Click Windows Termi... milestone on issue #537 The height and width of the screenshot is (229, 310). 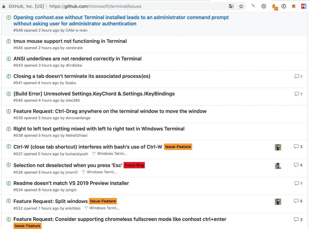click(x=112, y=154)
